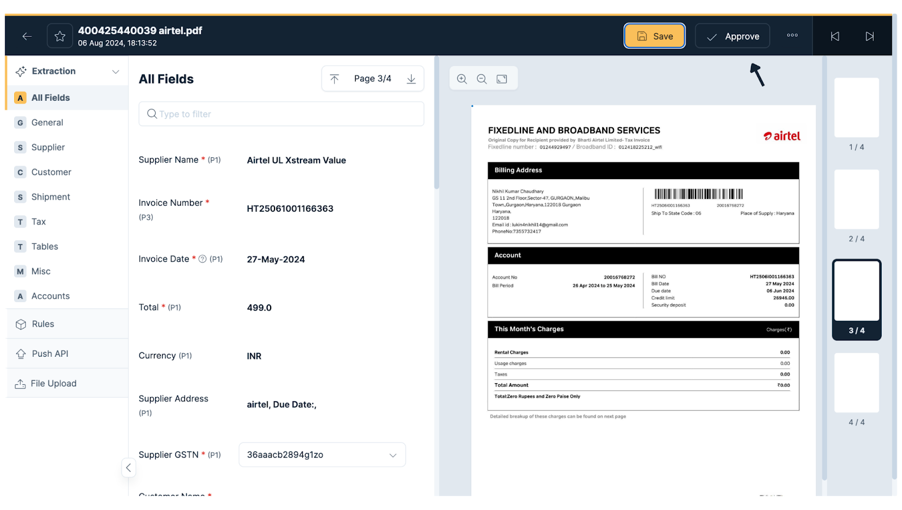Screen dimensions: 902x510
Task: Star the document as favorite
Action: (x=60, y=36)
